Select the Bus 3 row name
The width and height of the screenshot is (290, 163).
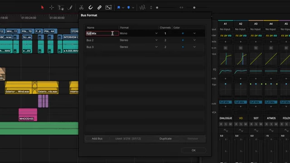pos(90,47)
